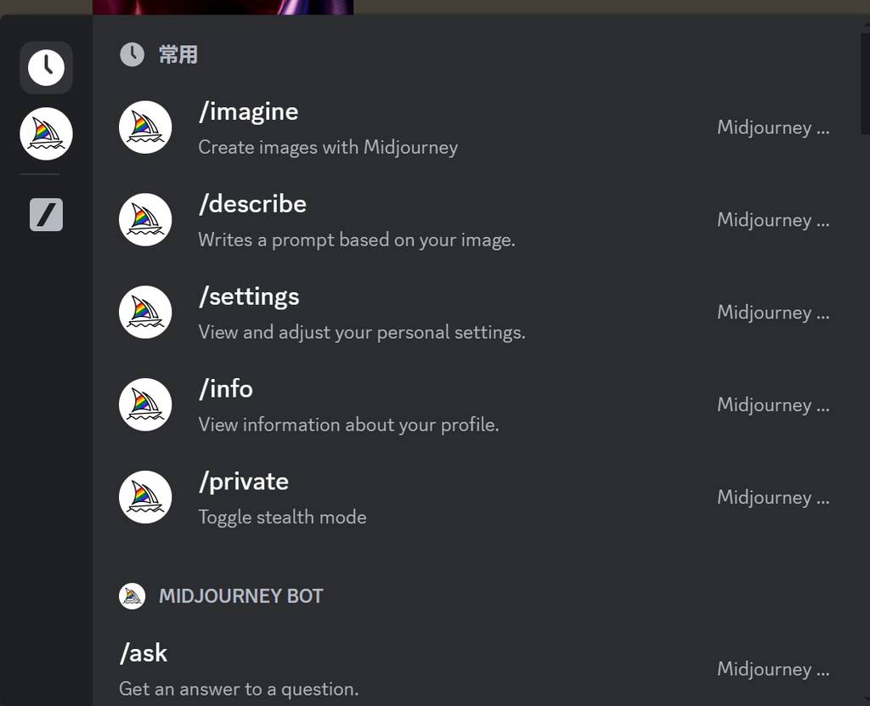Pick the /info command

226,389
